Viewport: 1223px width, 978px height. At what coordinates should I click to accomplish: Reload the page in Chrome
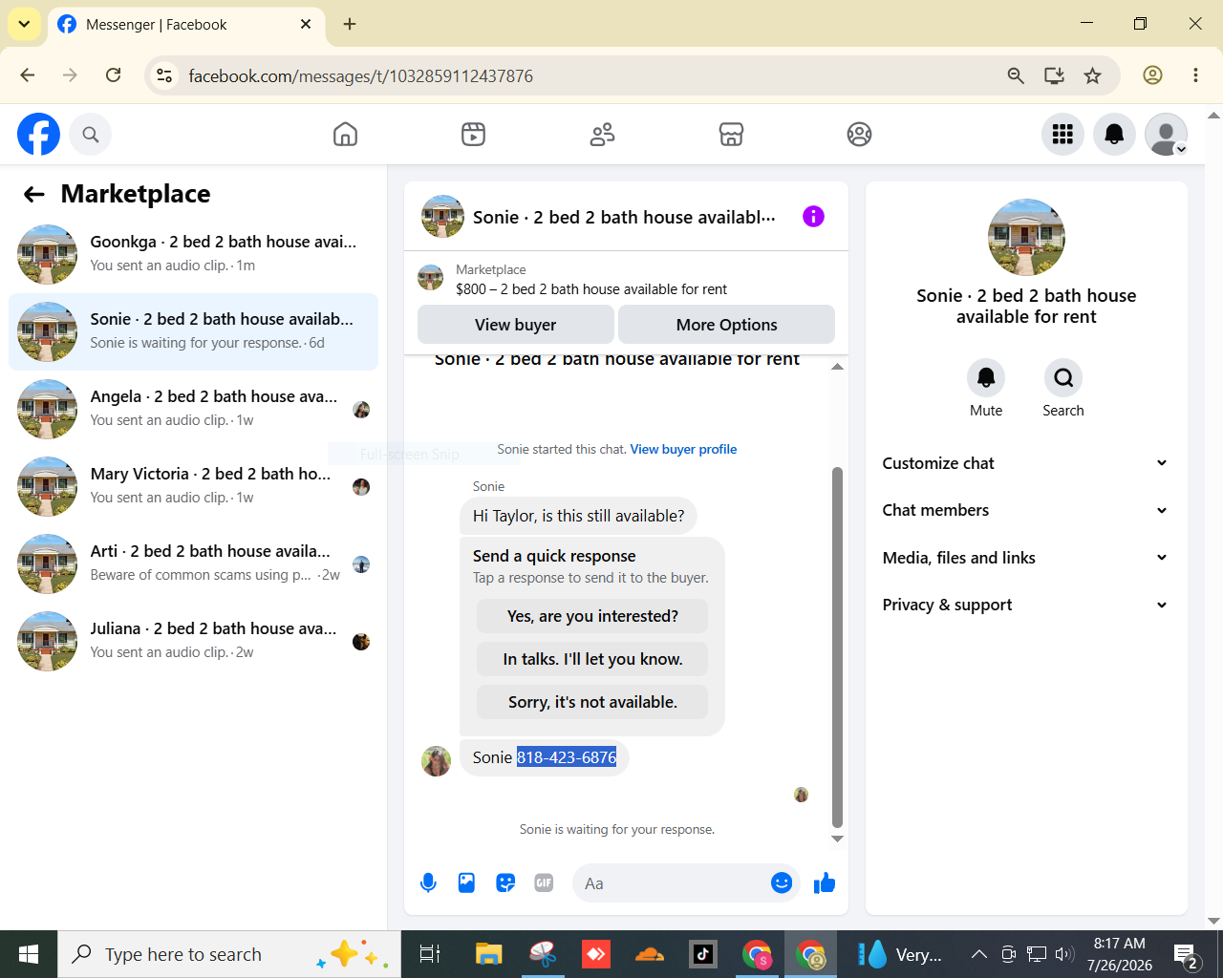pos(113,75)
